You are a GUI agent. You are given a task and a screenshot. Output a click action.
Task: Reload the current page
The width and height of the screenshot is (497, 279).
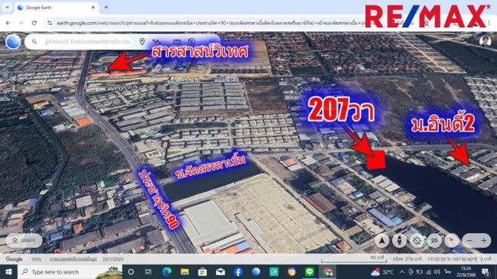[x=34, y=23]
